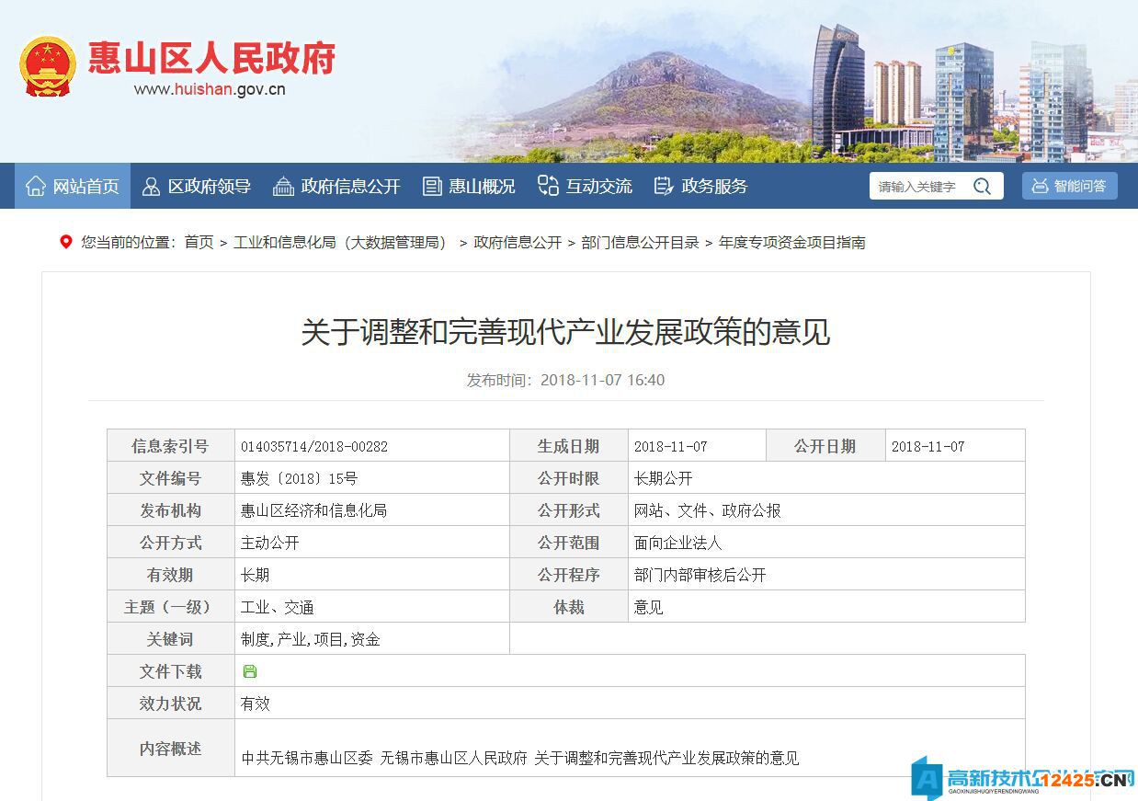The image size is (1138, 801).
Task: Download the attached file via floppy disk icon
Action: tap(249, 670)
